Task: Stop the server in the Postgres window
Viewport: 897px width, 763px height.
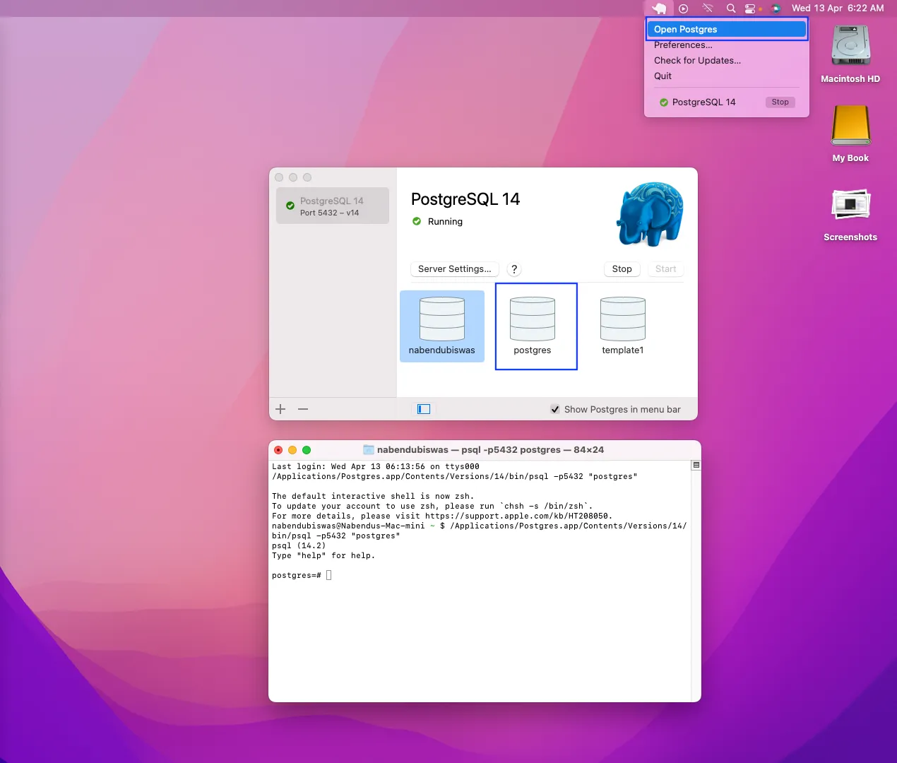Action: tap(622, 268)
